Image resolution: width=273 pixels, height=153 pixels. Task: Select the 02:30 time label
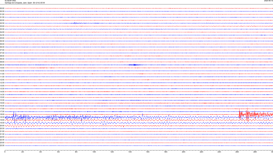tap(2, 23)
